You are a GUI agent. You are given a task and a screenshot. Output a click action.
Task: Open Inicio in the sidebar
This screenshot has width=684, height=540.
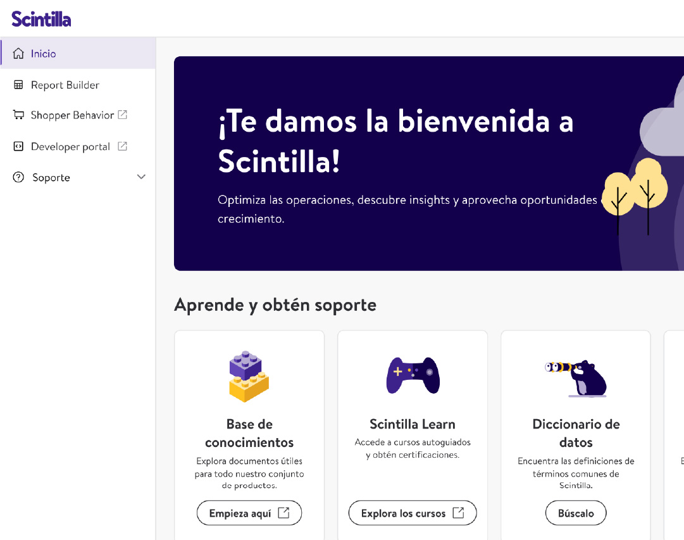[44, 54]
